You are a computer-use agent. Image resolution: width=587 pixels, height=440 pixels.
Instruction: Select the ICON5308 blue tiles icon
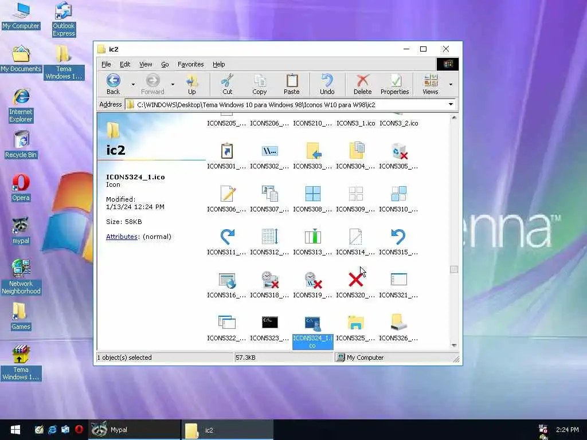tap(312, 194)
